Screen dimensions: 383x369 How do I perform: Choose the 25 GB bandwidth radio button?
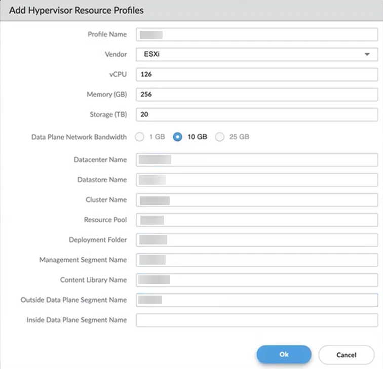(220, 137)
